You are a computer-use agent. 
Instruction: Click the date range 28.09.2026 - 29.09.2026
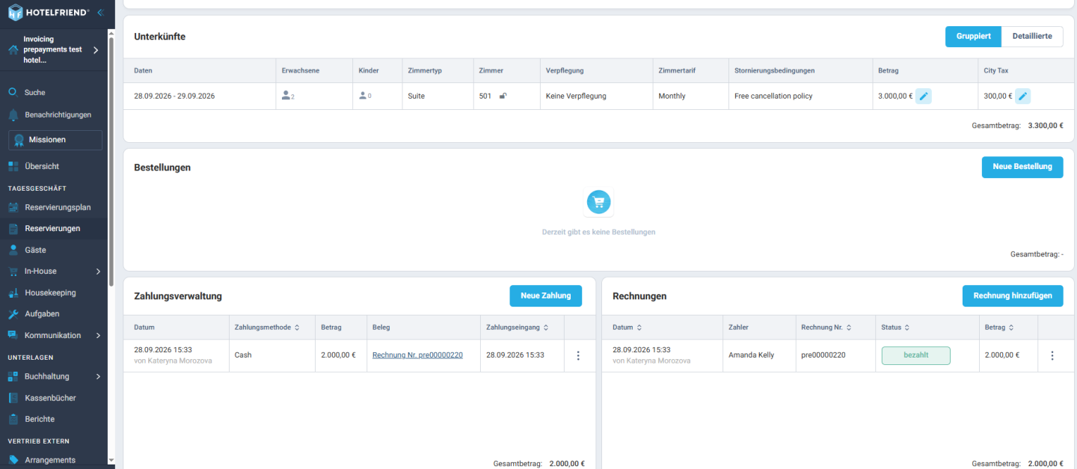[x=174, y=96]
